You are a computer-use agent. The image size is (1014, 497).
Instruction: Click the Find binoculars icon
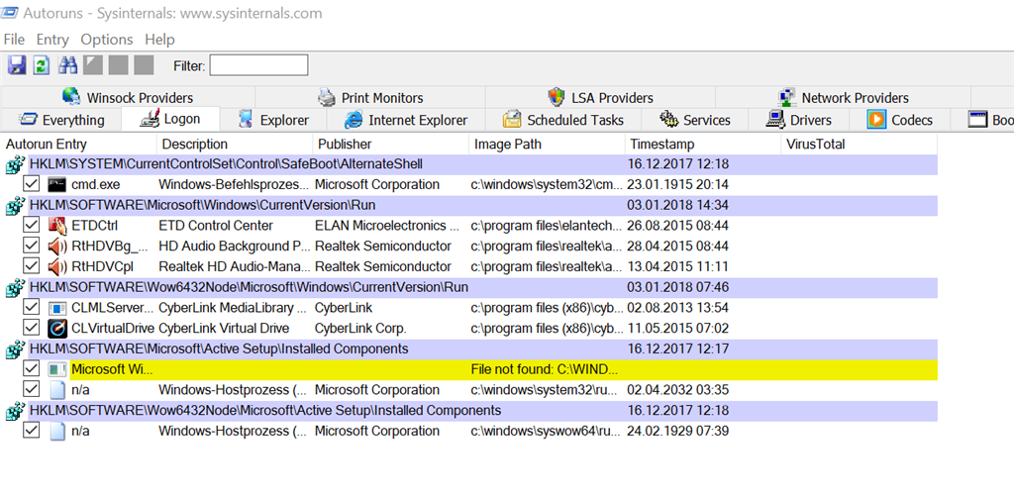click(x=68, y=64)
